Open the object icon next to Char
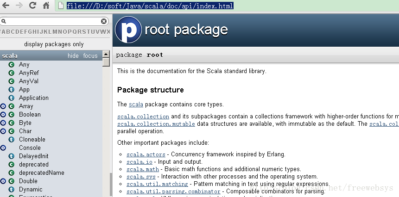This screenshot has width=399, height=197. (x=3, y=131)
